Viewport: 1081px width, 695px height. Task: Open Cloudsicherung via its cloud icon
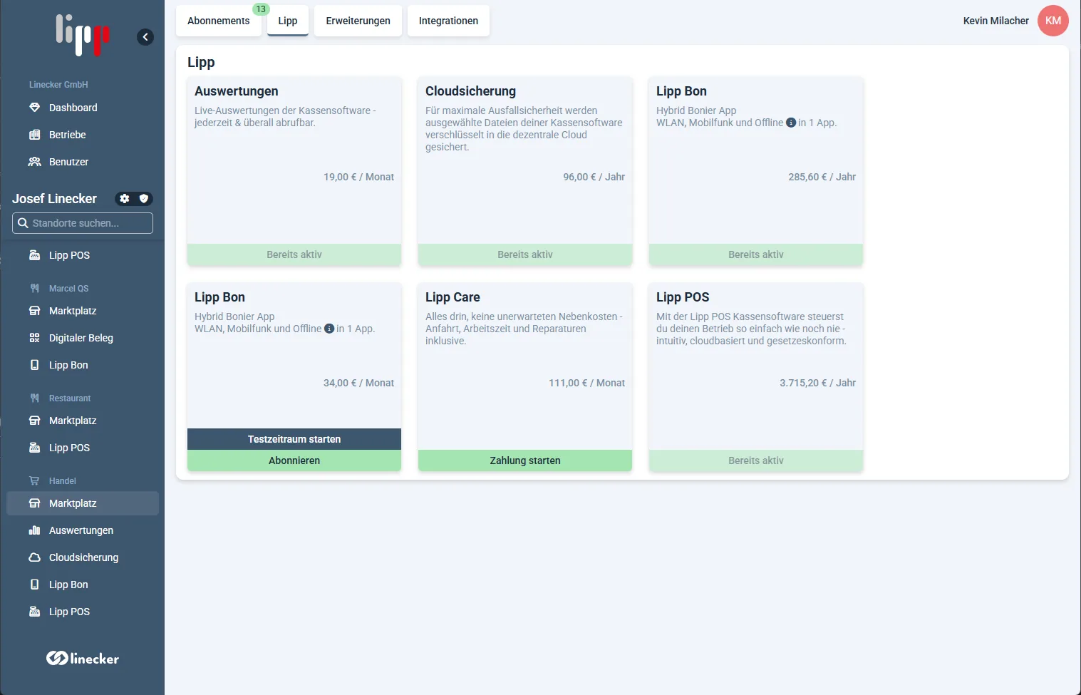(34, 557)
